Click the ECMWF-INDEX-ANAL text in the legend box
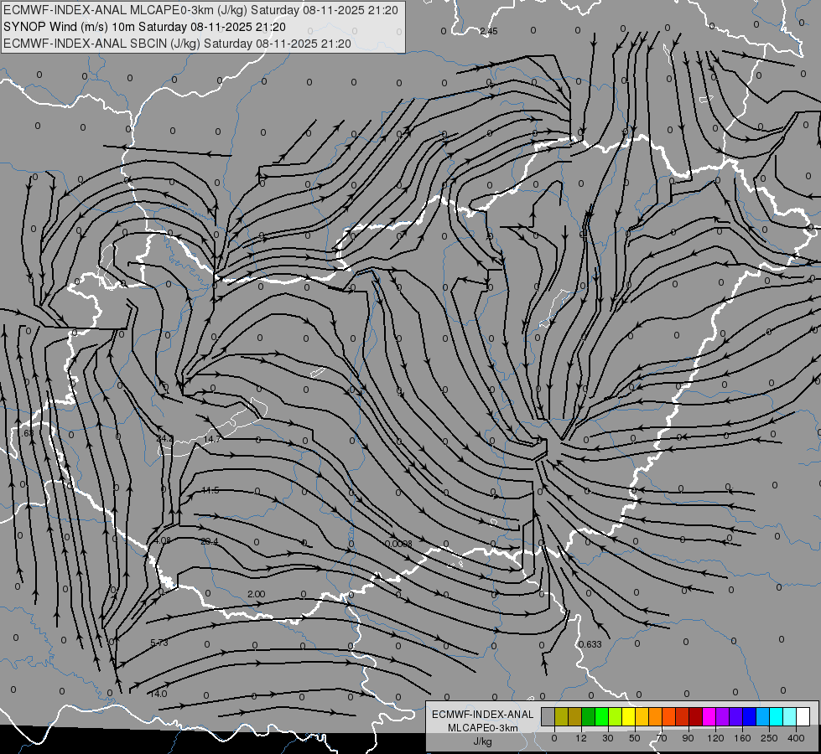The height and width of the screenshot is (754, 821). (483, 715)
